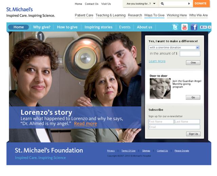The image size is (217, 176).
Task: Submit search with the arrow icon
Action: tap(189, 4)
